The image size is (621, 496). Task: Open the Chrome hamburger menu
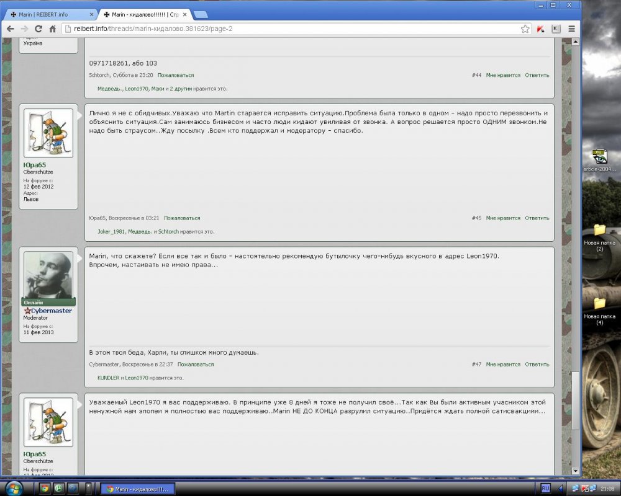[571, 29]
